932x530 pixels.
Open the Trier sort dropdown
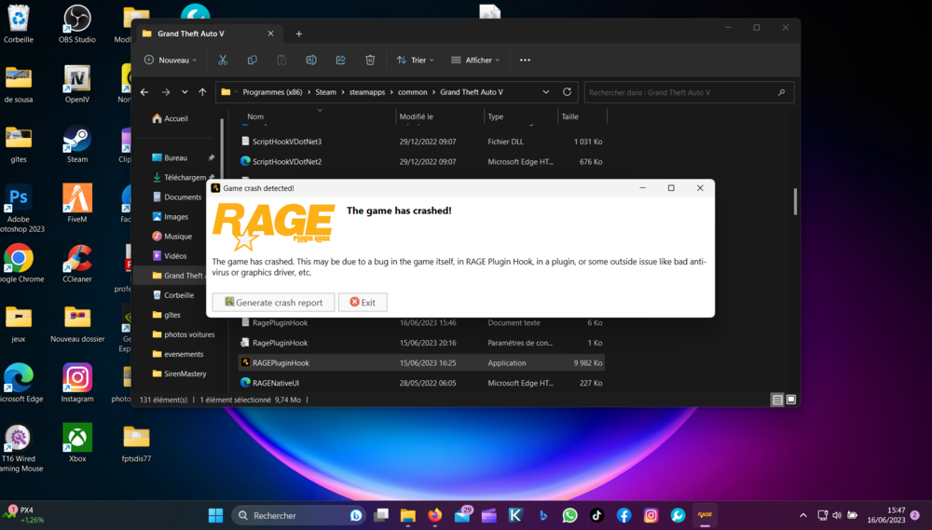pyautogui.click(x=417, y=60)
